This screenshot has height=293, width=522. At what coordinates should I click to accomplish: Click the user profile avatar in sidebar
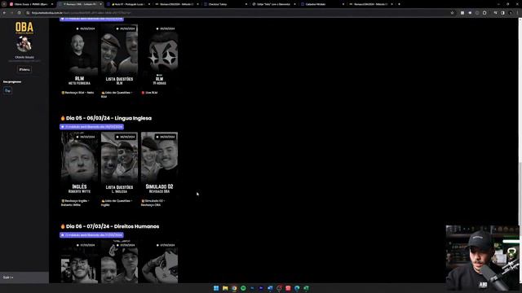point(24,44)
